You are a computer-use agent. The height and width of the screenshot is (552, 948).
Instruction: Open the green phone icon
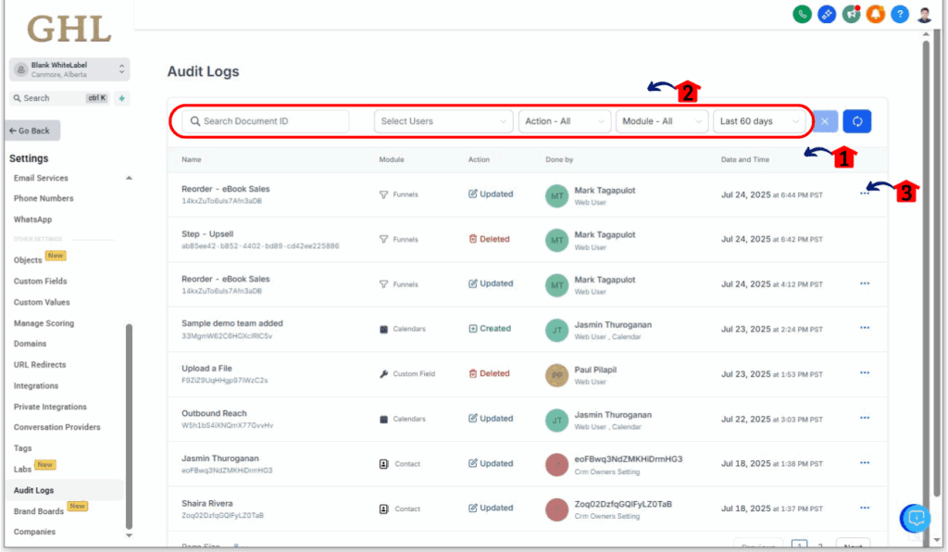[802, 14]
